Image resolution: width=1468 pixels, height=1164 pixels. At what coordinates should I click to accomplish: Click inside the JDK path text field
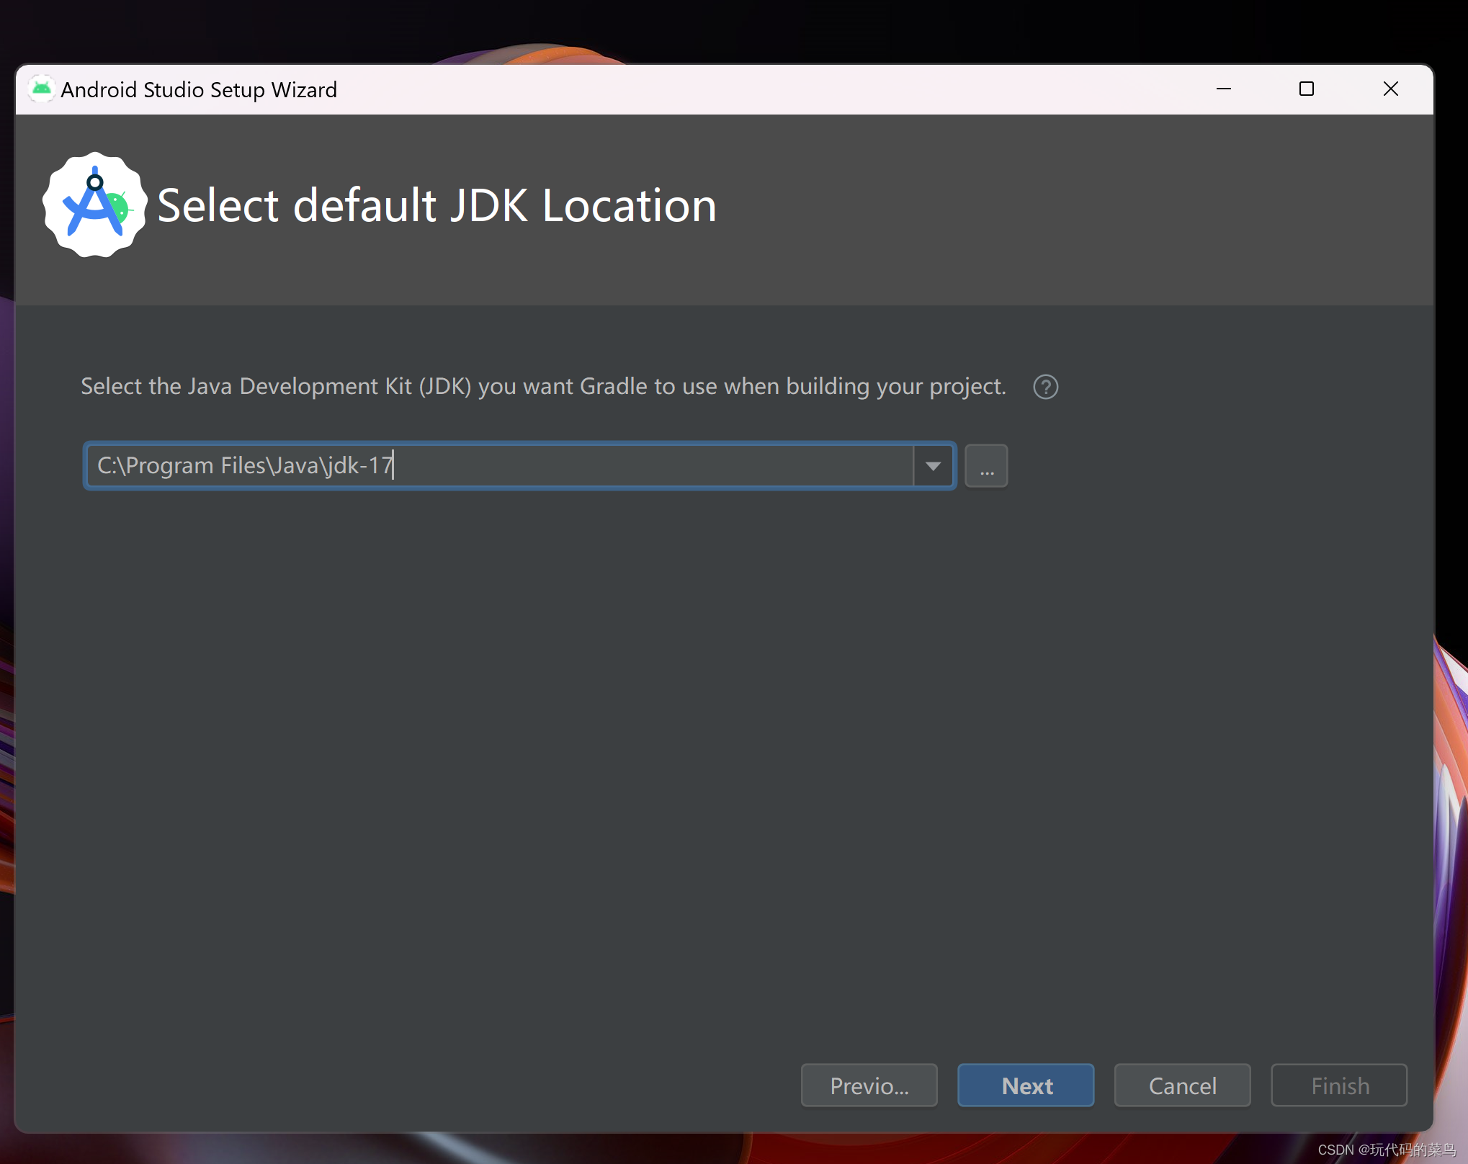pos(576,466)
